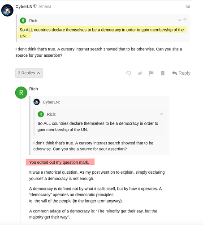
Task: Open CyberLN's galaxy avatar profile
Action: pyautogui.click(x=7, y=10)
